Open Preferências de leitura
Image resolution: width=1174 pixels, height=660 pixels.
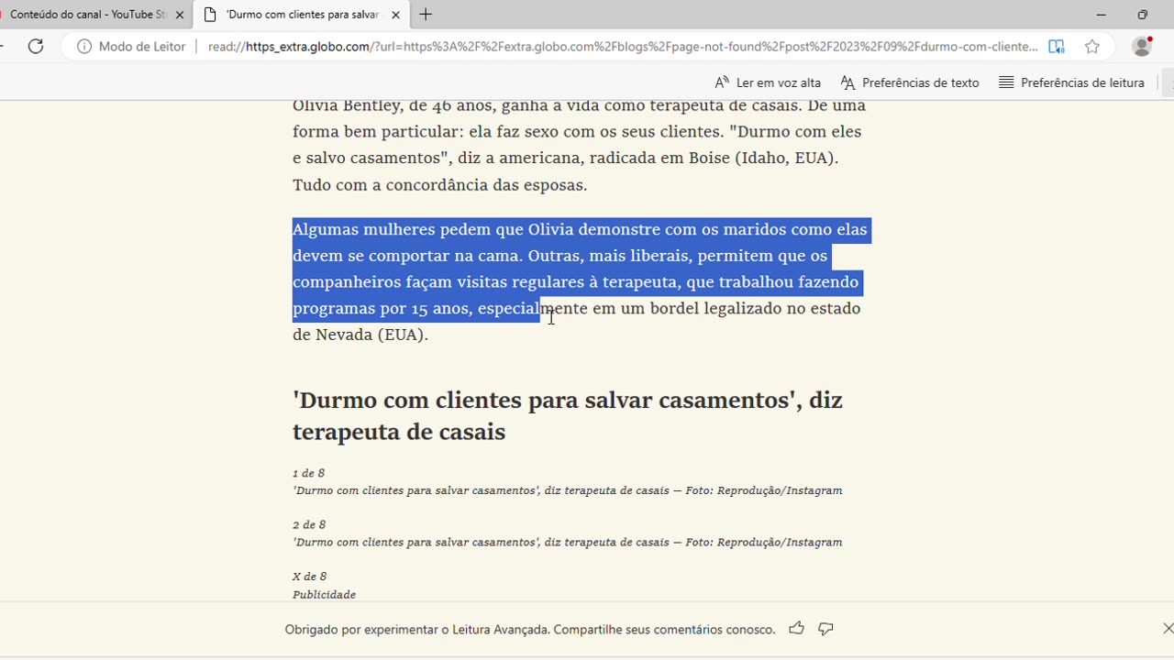pos(1071,82)
